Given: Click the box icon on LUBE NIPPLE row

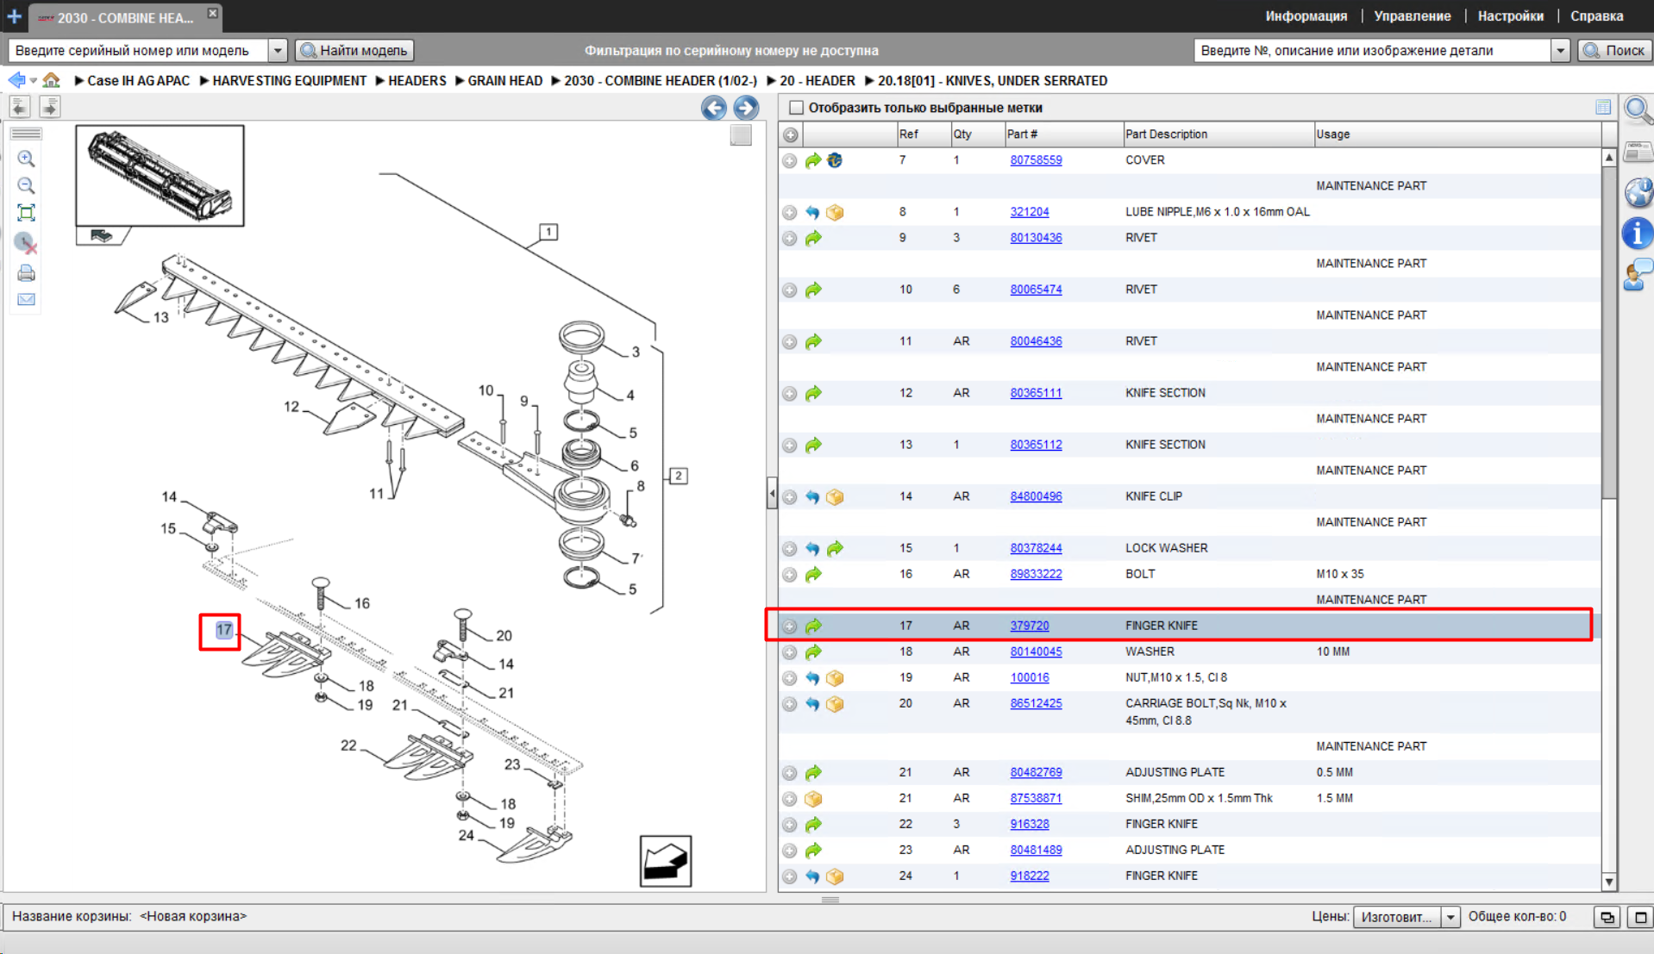Looking at the screenshot, I should point(835,212).
